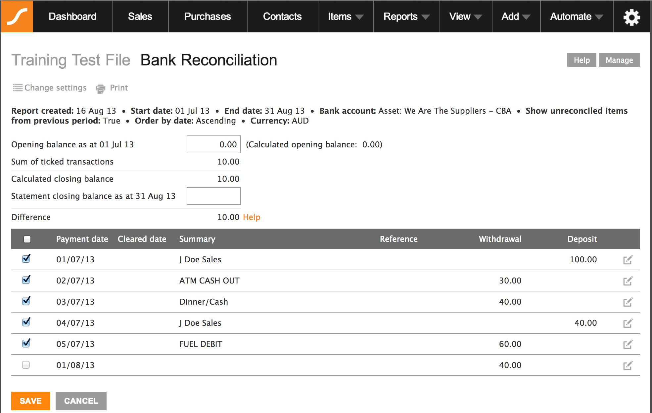Toggle the select-all checkbox in table header

[27, 239]
